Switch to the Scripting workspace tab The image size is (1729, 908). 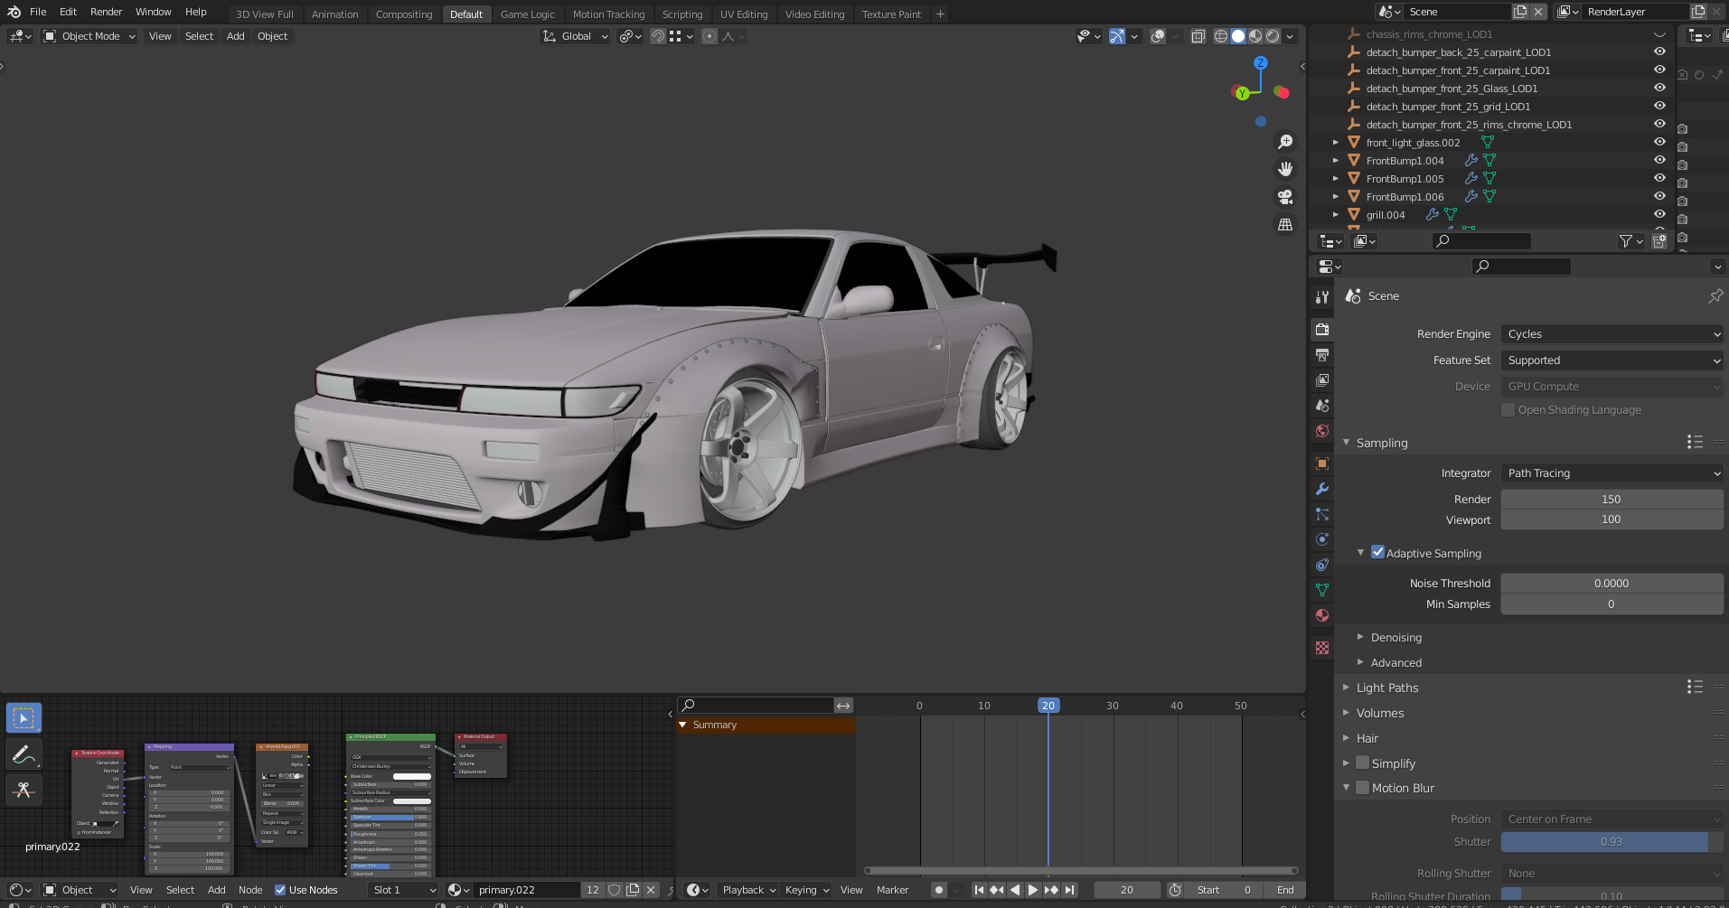[x=682, y=14]
